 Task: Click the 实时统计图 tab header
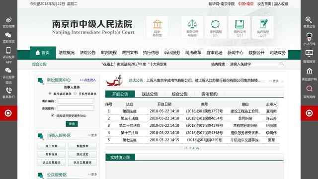click(x=120, y=157)
